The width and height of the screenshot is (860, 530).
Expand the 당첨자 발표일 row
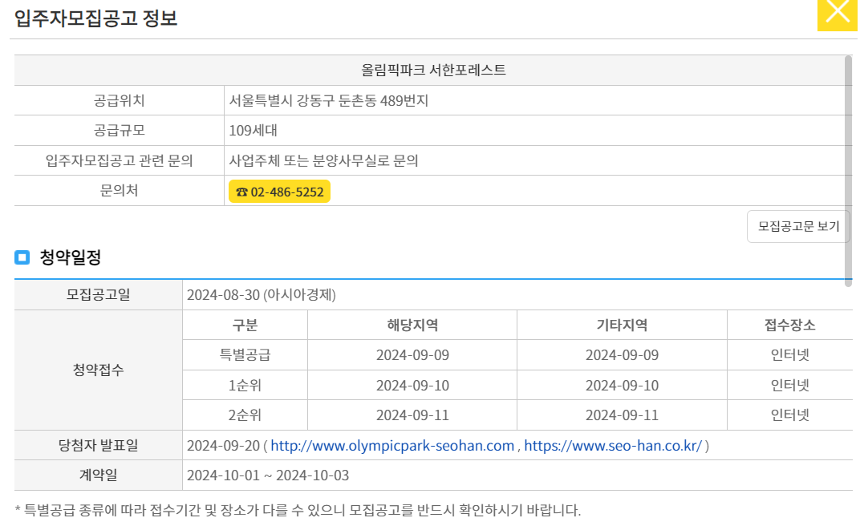(96, 445)
